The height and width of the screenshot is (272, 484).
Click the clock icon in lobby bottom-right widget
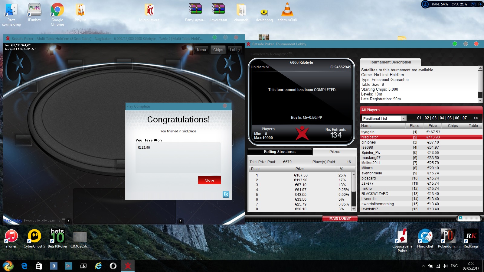point(460,218)
